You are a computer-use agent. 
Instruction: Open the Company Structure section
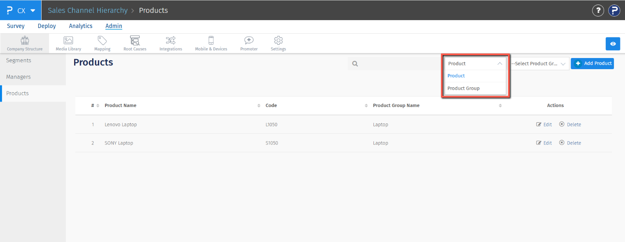click(x=25, y=43)
